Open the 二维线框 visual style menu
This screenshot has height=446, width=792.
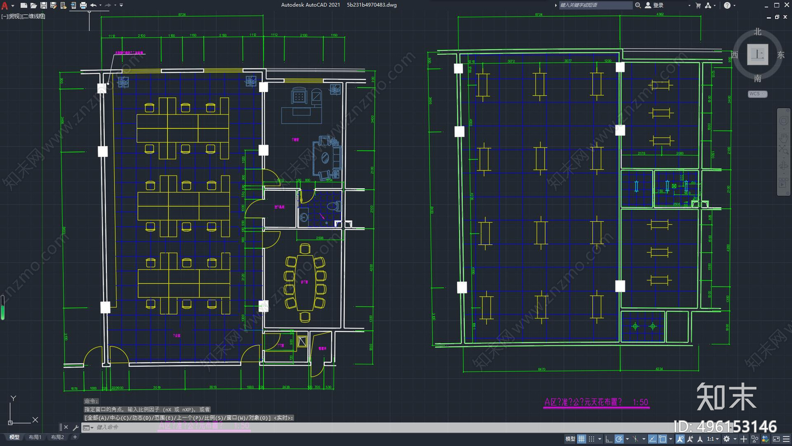34,16
